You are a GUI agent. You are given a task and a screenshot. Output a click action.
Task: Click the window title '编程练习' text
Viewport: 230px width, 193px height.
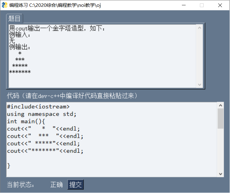(x=19, y=5)
